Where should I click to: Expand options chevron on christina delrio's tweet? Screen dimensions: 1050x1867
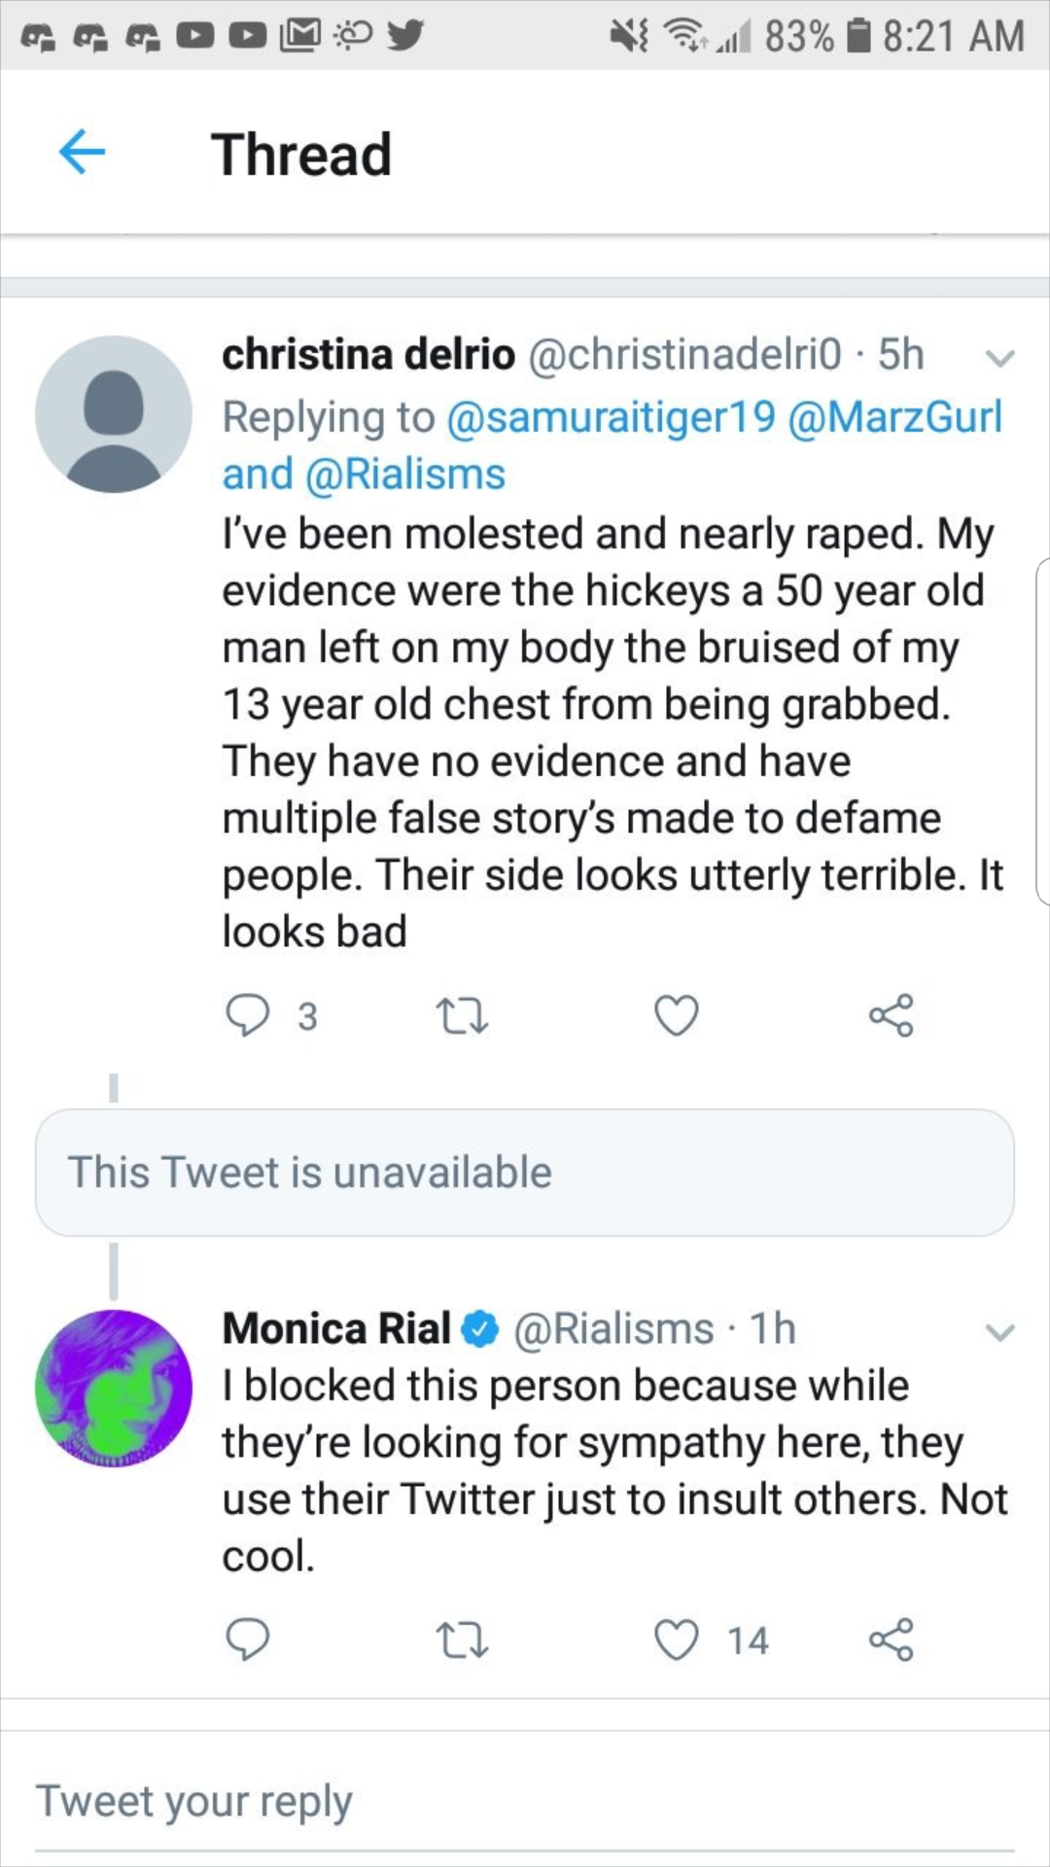click(999, 358)
